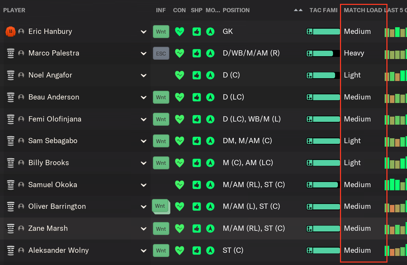This screenshot has width=407, height=265.
Task: Click Marco Palestra's condition heart icon
Action: tap(179, 53)
